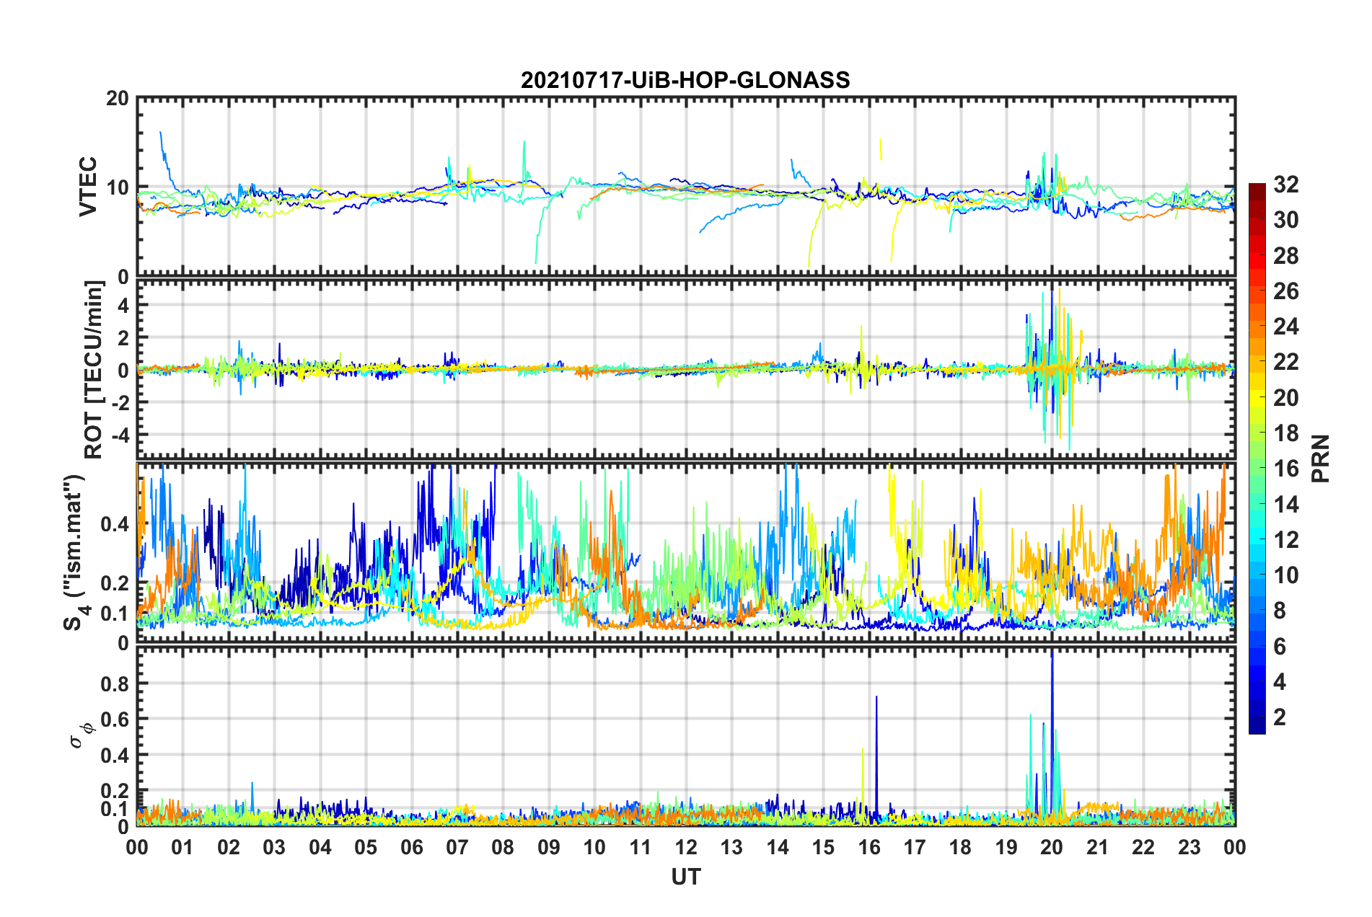This screenshot has width=1372, height=917.
Task: Click the "10" tick on VTEC axis
Action: 117,188
